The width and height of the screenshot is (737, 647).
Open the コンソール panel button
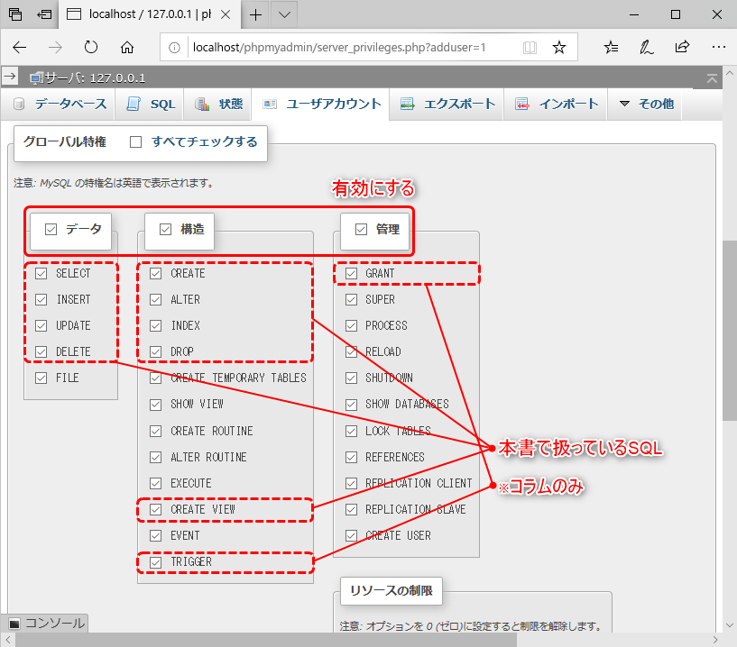[46, 623]
